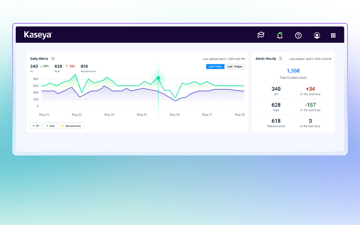Click the +34 AV hourly change
The width and height of the screenshot is (360, 225).
(310, 89)
